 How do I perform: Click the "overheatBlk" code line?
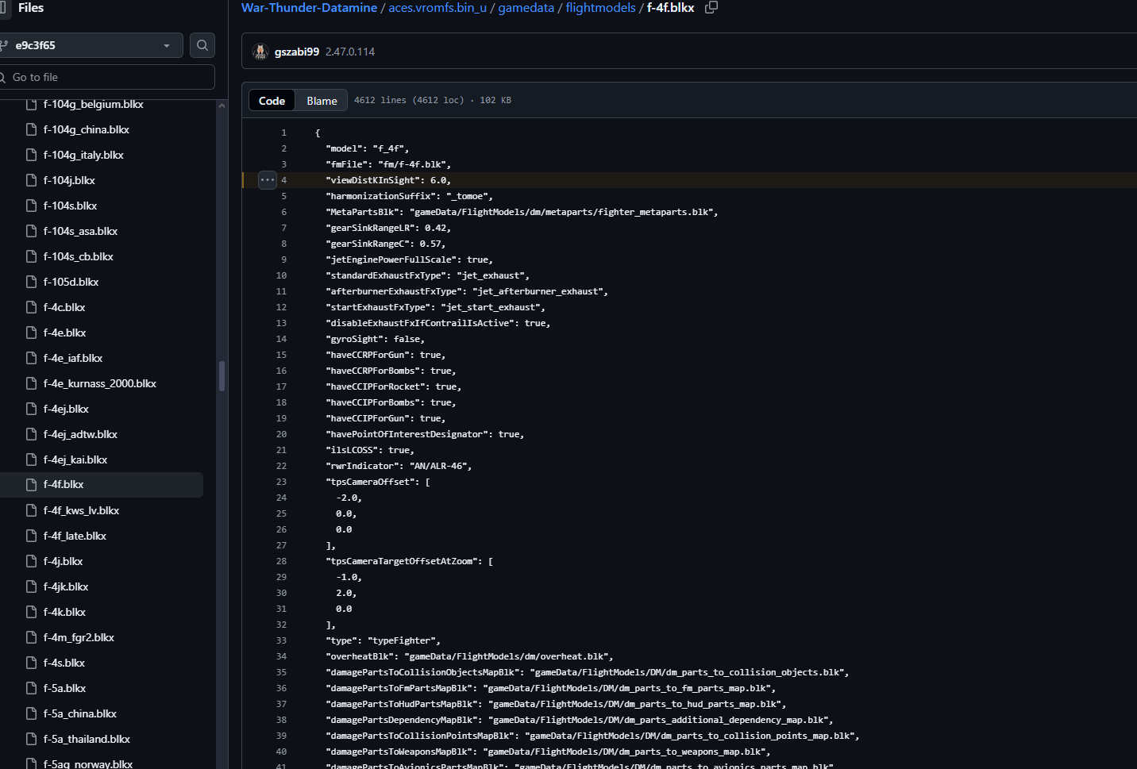click(x=469, y=656)
